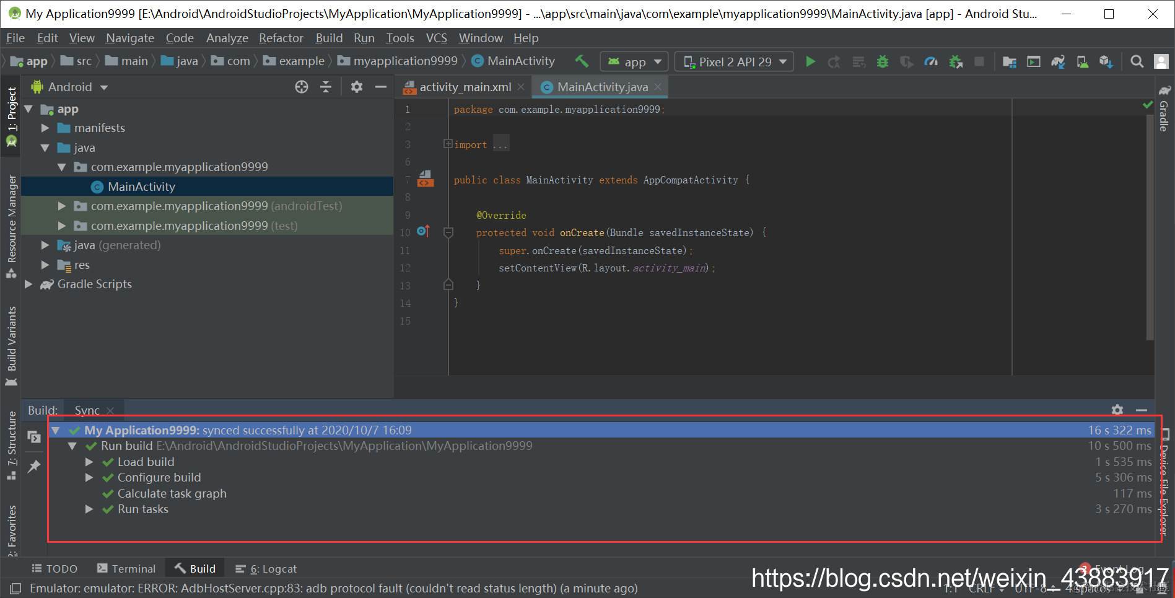Viewport: 1175px width, 598px height.
Task: Expand the Run tasks step
Action: tap(89, 509)
